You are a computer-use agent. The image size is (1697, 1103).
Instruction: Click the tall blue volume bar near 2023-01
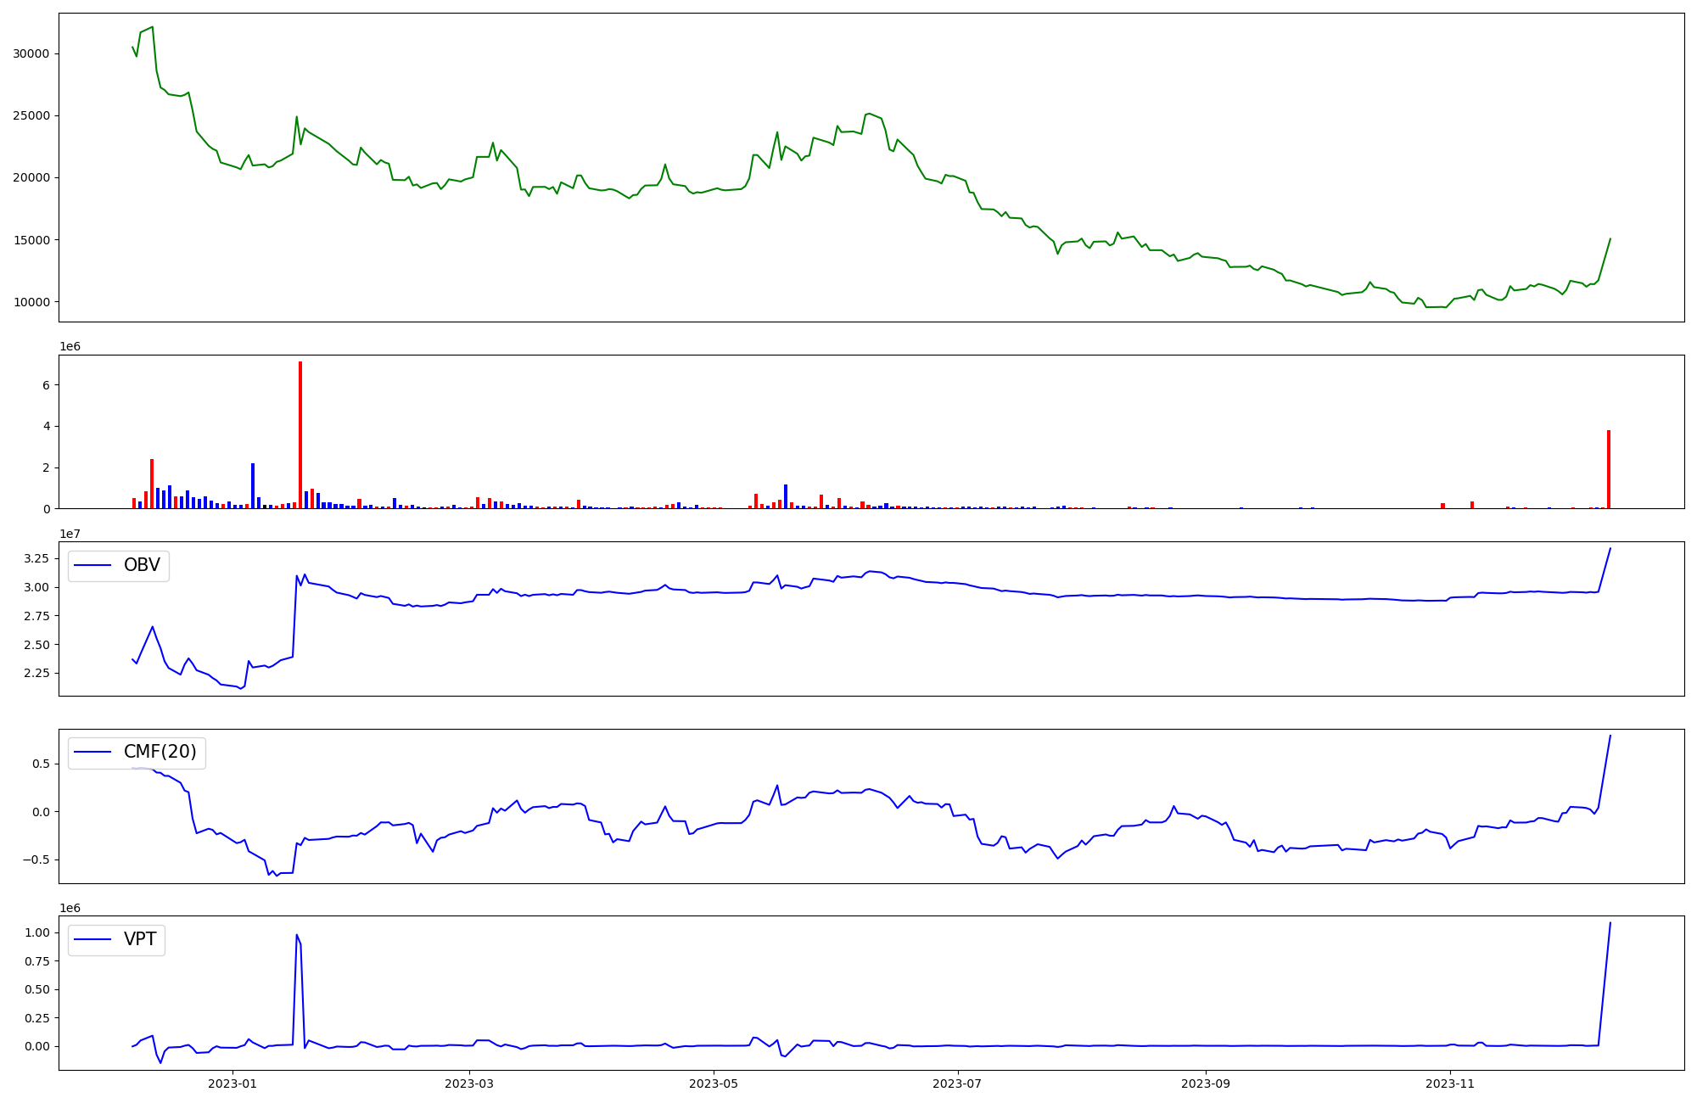tap(253, 485)
